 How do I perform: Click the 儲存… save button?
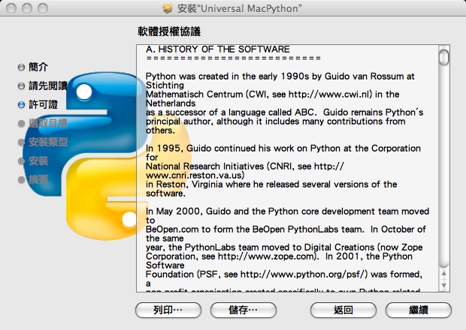(x=244, y=310)
